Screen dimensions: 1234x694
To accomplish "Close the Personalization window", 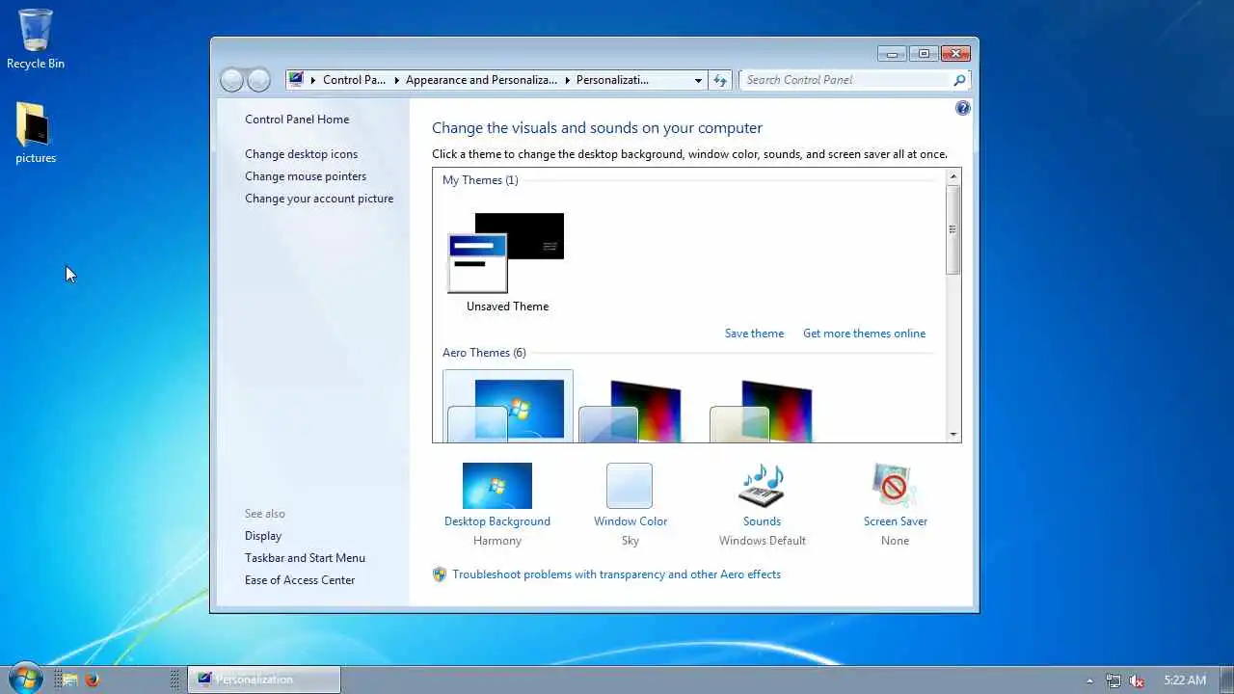I will [x=955, y=54].
